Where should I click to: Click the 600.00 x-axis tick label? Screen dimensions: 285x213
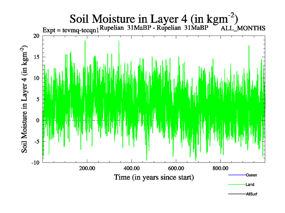point(176,168)
